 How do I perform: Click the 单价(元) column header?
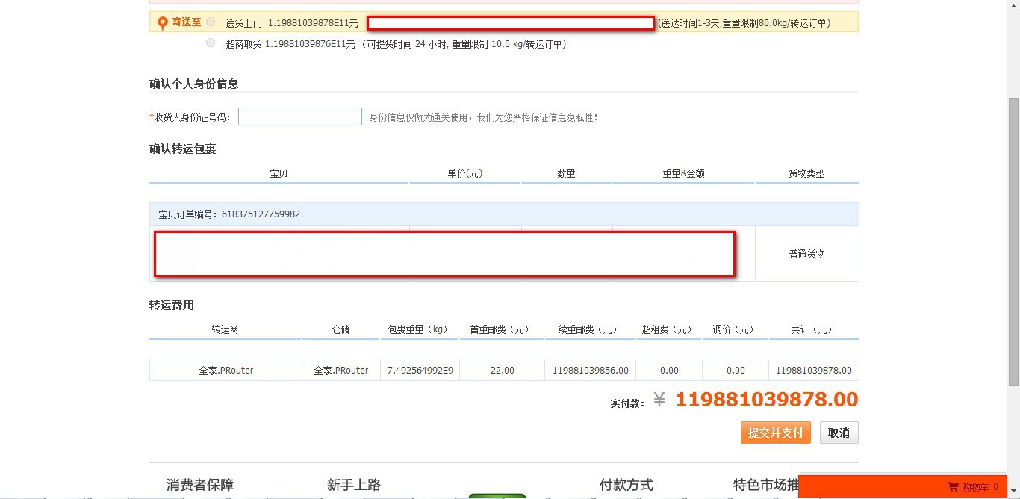pyautogui.click(x=465, y=173)
